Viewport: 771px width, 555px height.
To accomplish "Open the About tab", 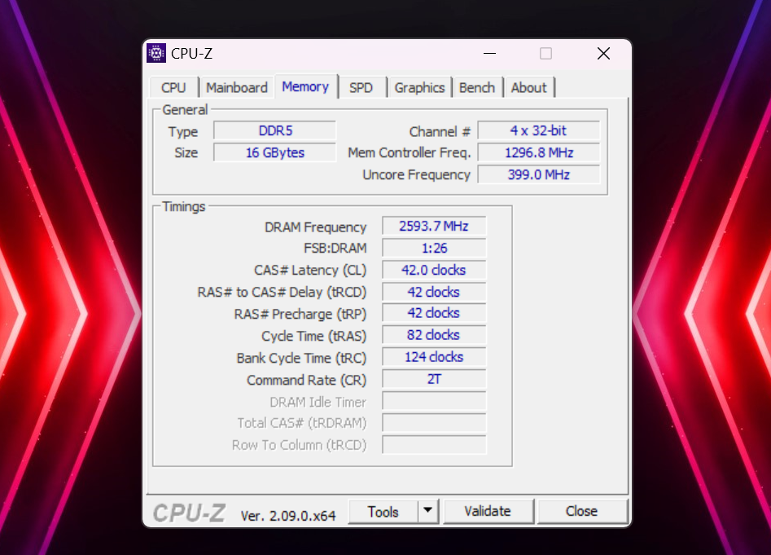I will pyautogui.click(x=528, y=87).
